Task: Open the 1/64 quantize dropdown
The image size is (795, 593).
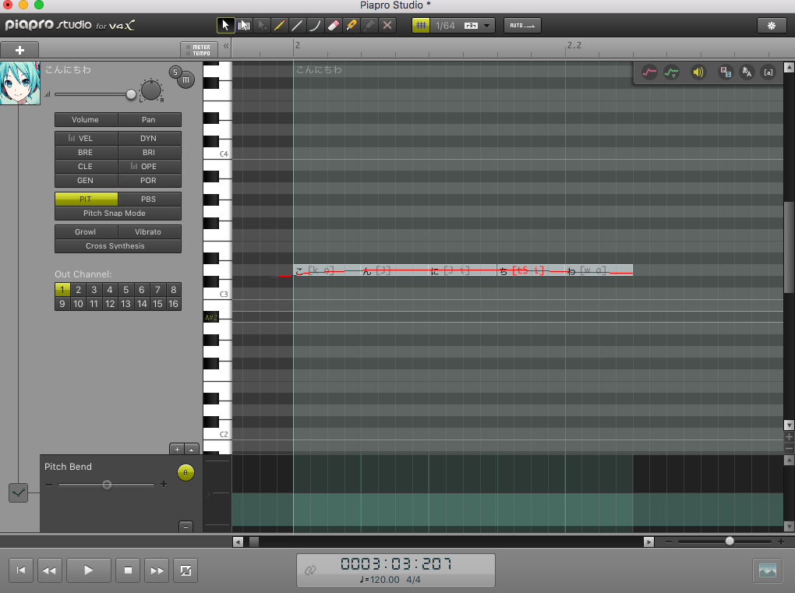Action: 486,26
